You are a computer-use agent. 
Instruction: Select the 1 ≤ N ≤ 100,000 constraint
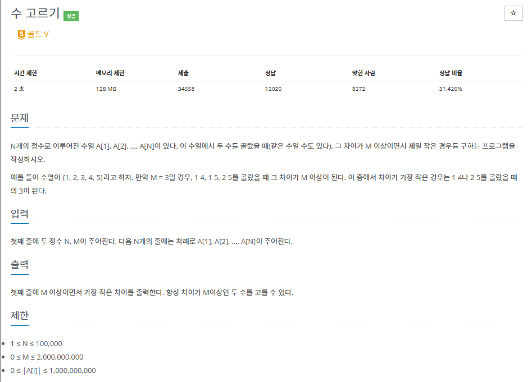37,344
